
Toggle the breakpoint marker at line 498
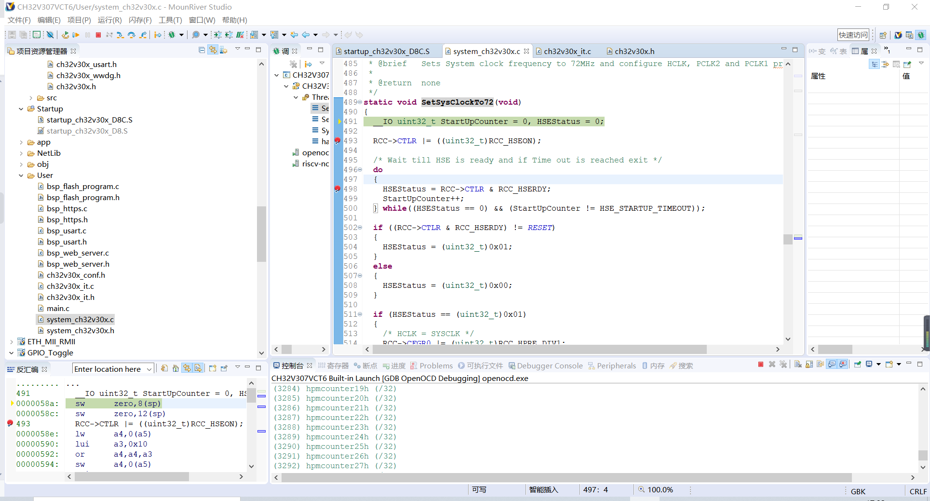[x=337, y=189]
